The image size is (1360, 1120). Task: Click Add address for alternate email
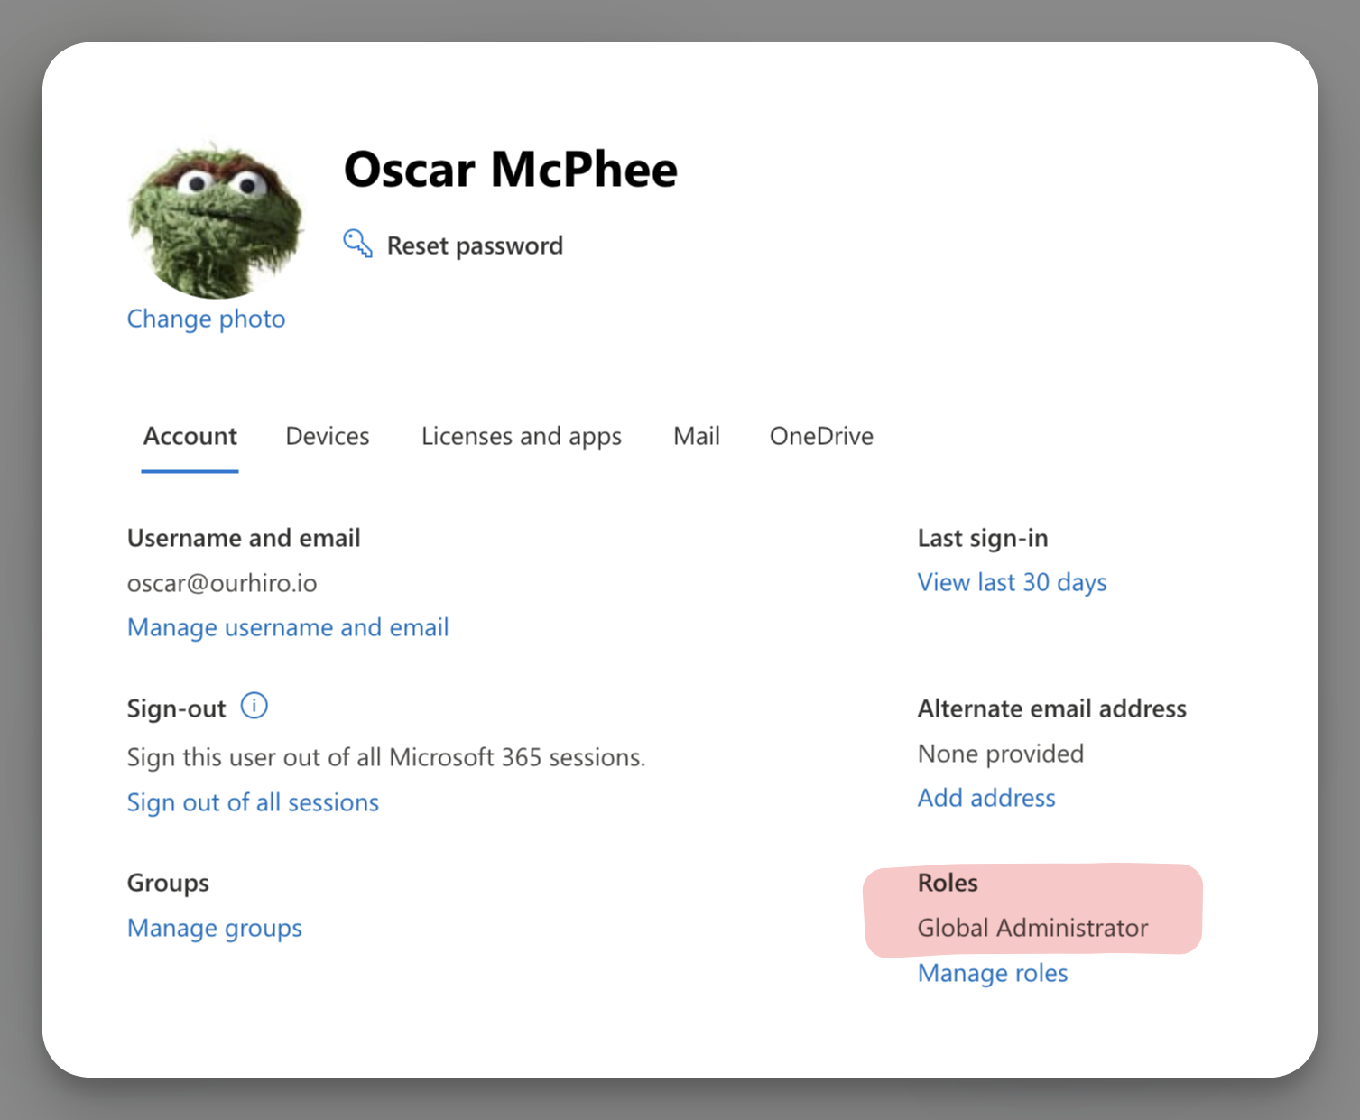pyautogui.click(x=985, y=798)
